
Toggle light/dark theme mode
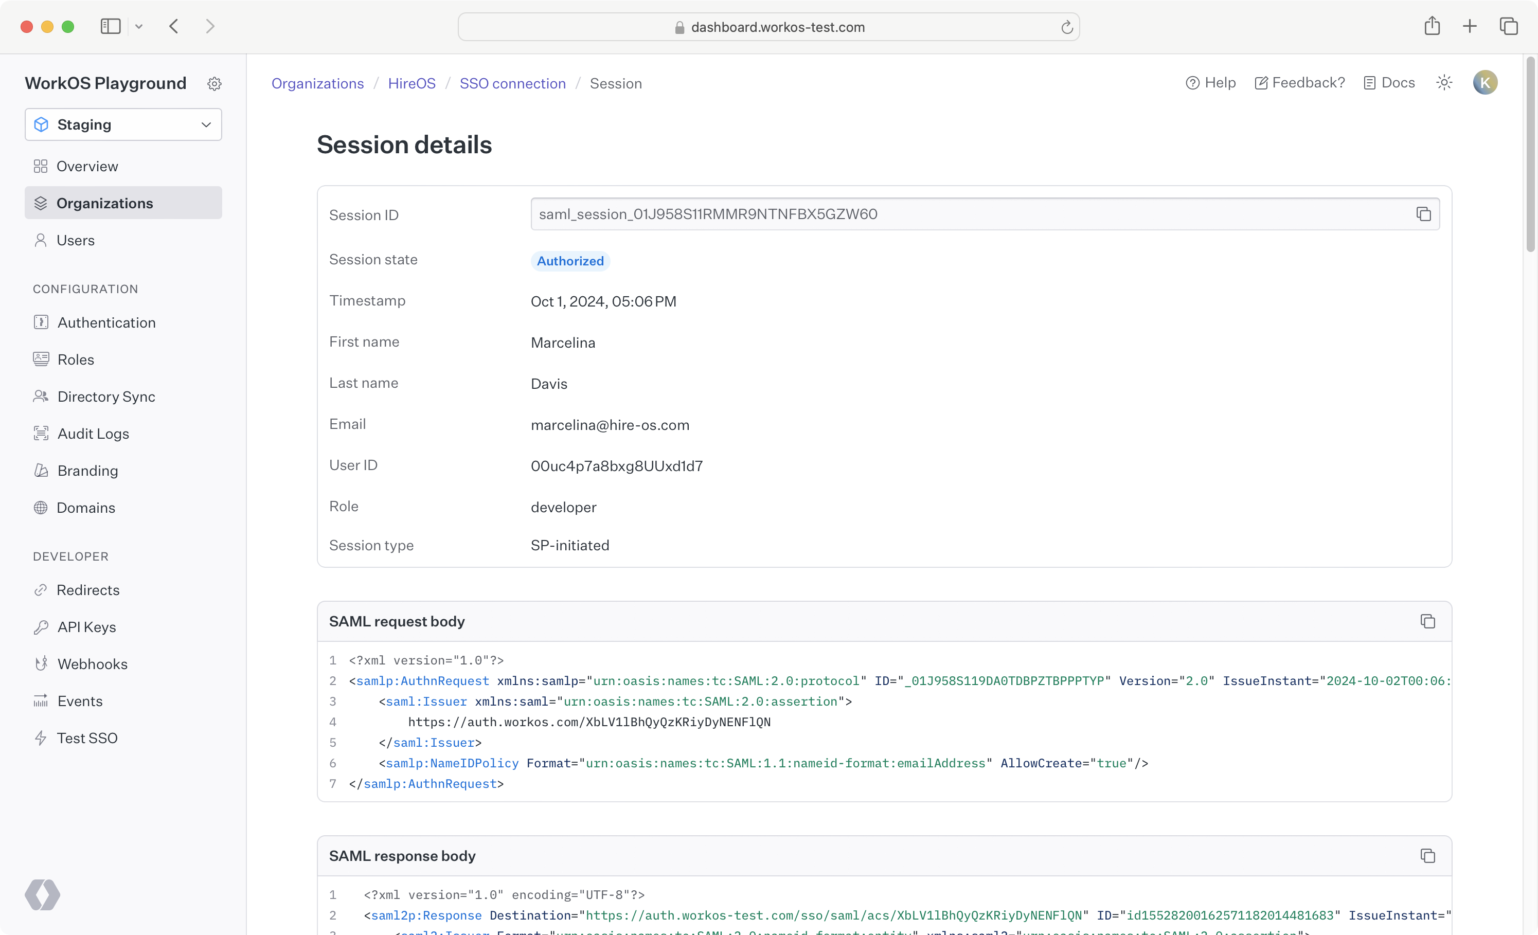[x=1444, y=82]
